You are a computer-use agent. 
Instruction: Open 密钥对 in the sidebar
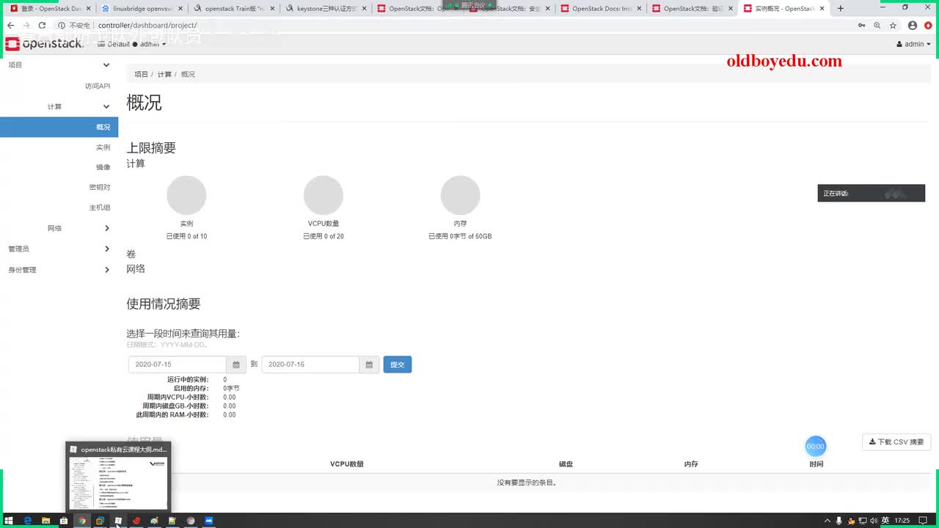(x=100, y=188)
